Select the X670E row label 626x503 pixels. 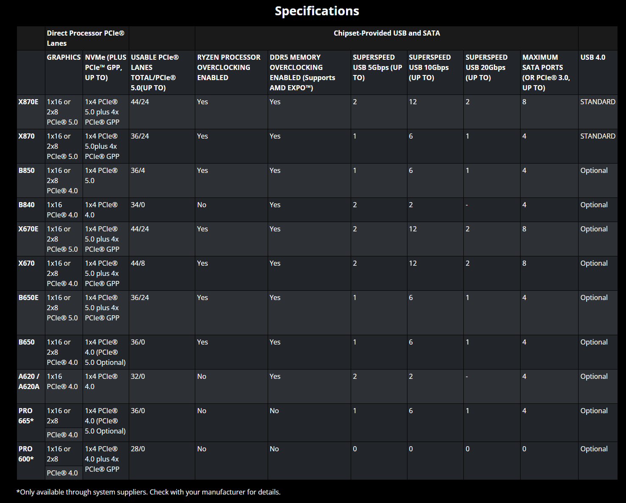(28, 229)
